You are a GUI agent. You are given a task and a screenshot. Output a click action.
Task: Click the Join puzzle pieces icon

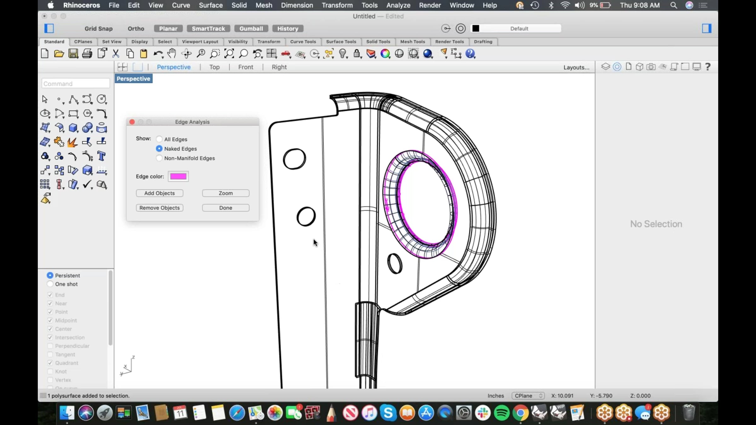coord(59,142)
